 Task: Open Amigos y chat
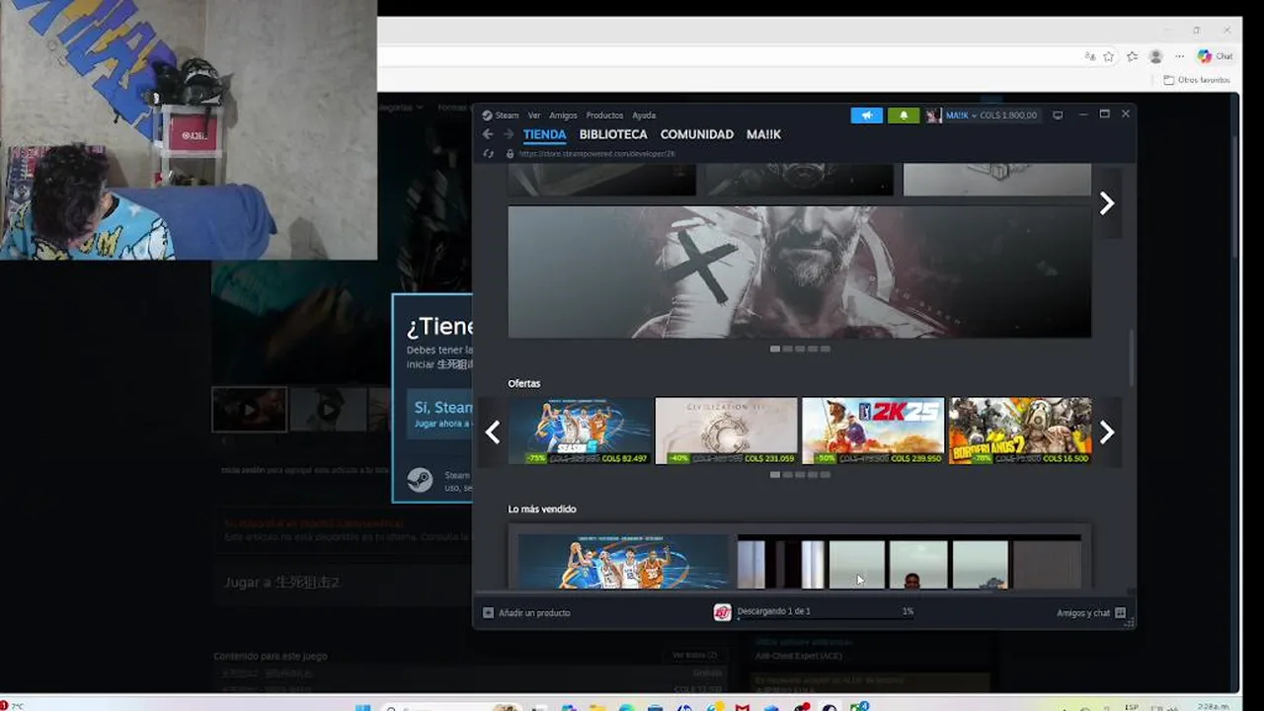click(1083, 613)
